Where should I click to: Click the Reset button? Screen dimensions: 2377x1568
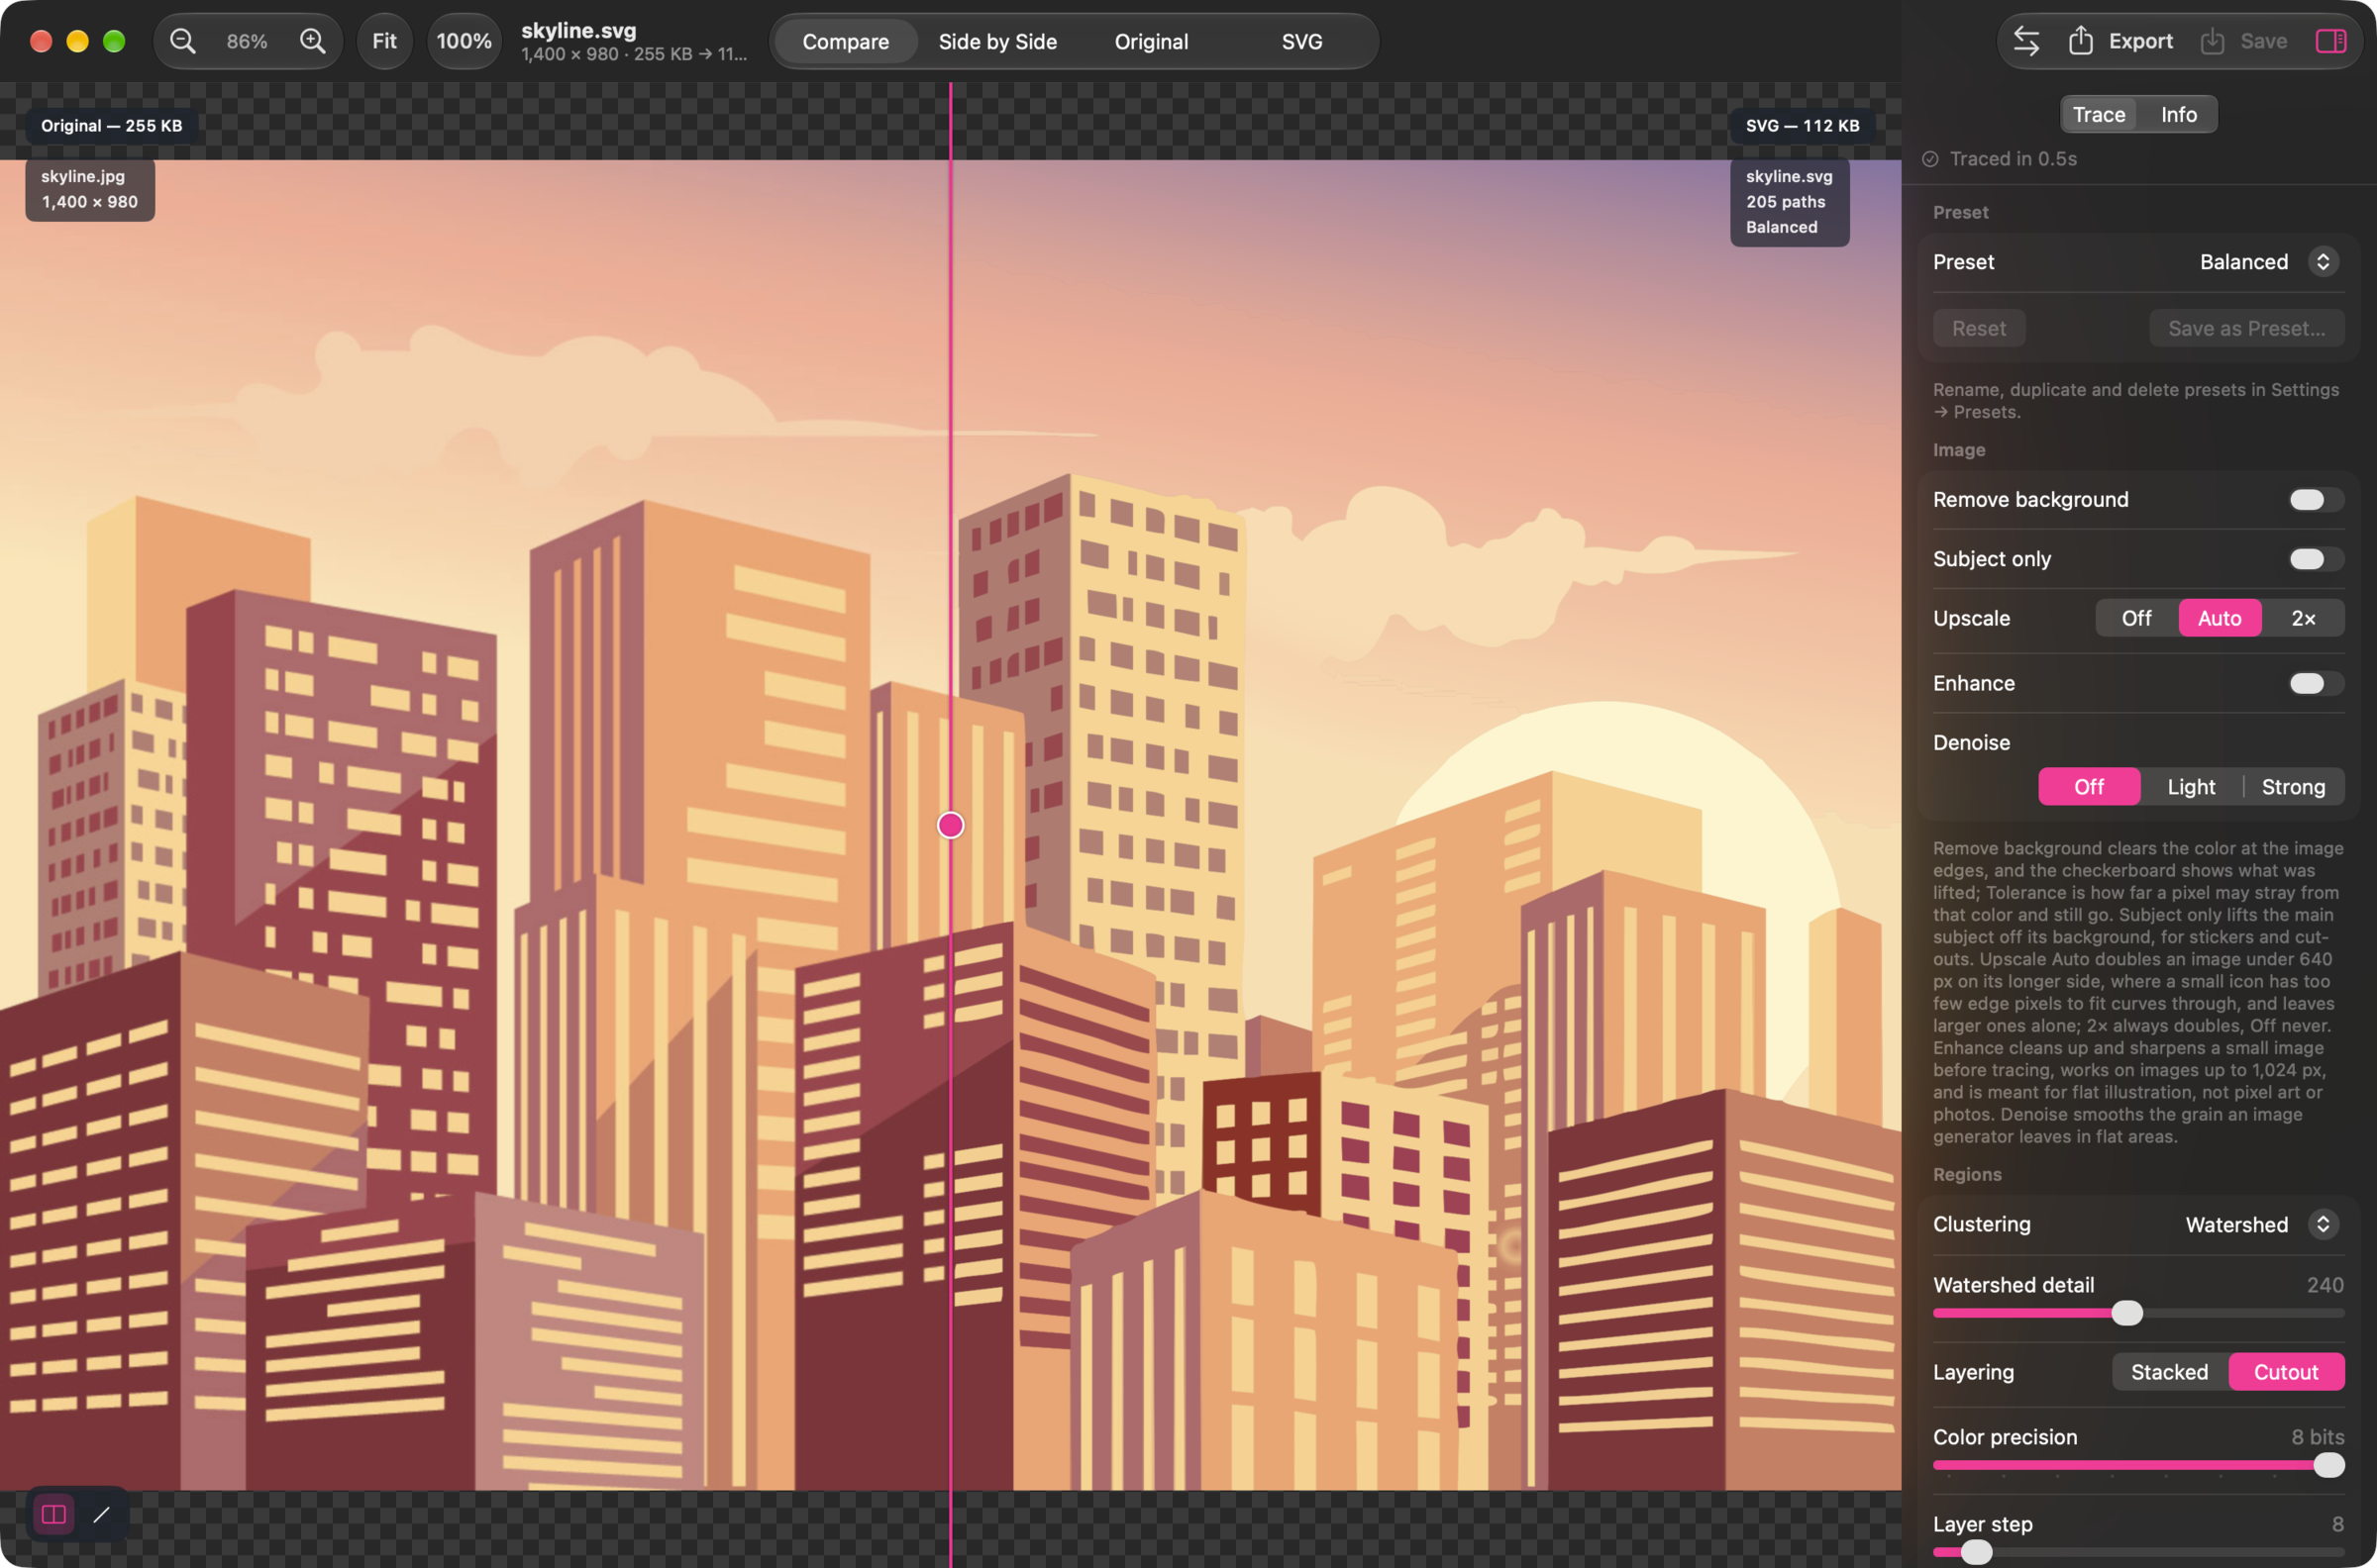click(1978, 328)
